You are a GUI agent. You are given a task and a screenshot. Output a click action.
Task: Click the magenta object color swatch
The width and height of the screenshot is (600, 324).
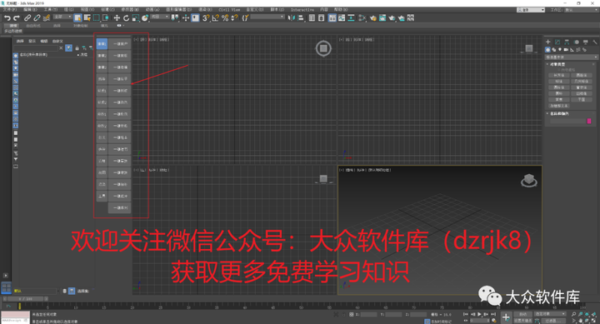click(x=589, y=121)
